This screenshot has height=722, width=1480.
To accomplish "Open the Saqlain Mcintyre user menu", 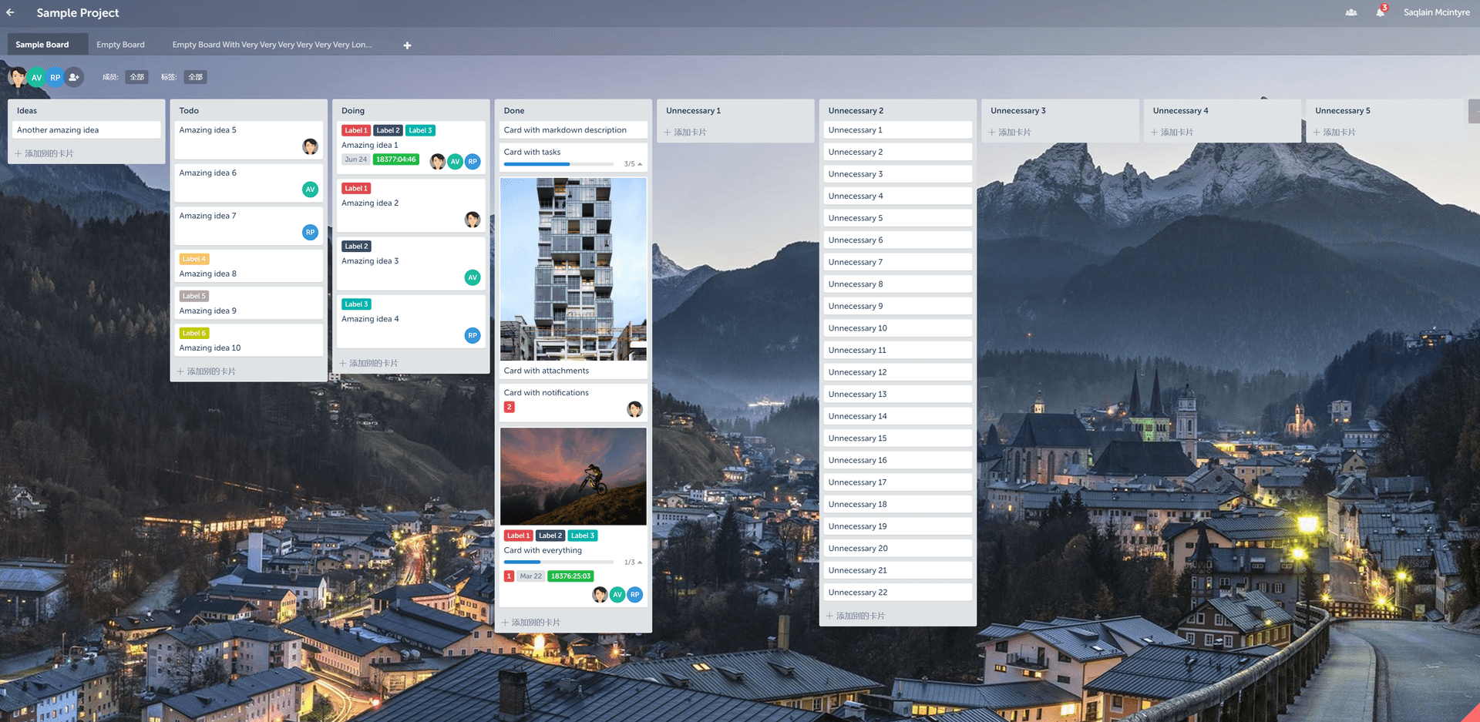I will pyautogui.click(x=1436, y=12).
